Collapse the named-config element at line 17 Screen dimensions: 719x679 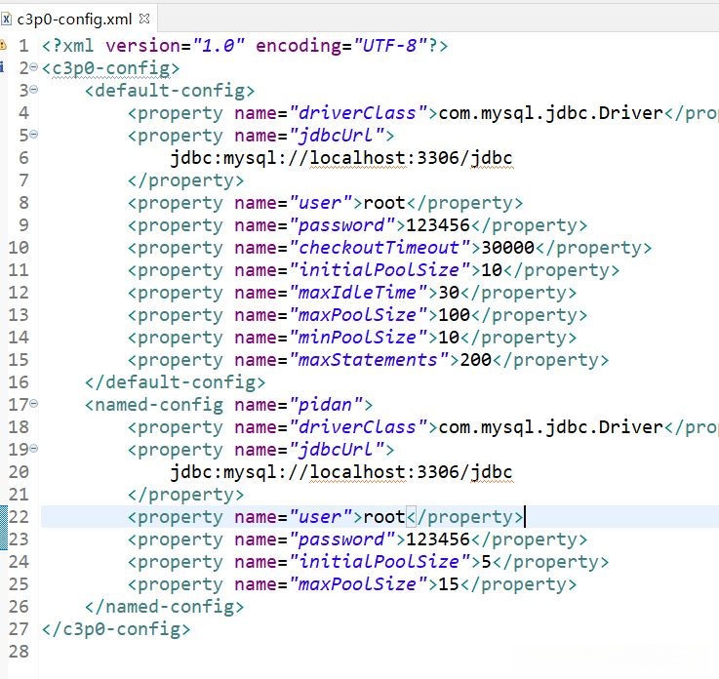point(34,404)
